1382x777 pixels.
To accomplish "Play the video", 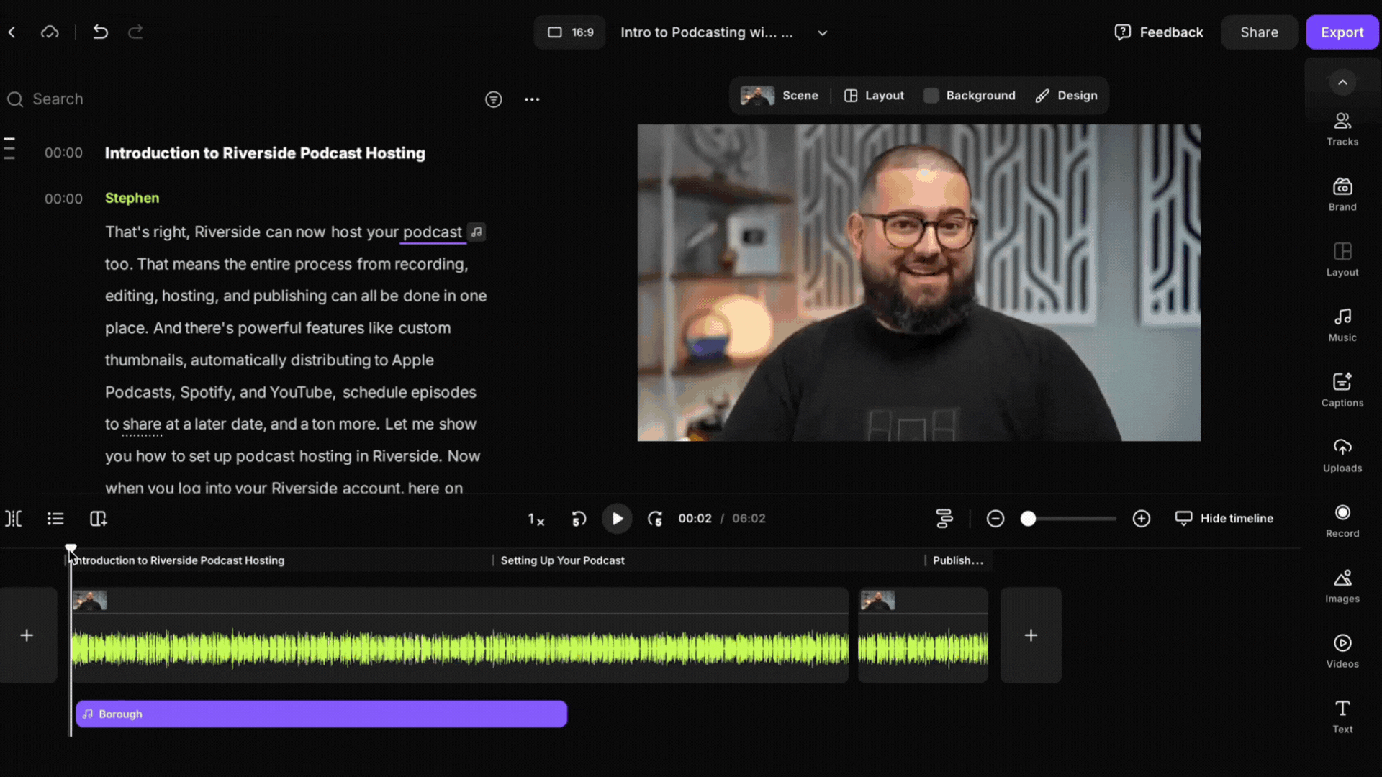I will [617, 519].
